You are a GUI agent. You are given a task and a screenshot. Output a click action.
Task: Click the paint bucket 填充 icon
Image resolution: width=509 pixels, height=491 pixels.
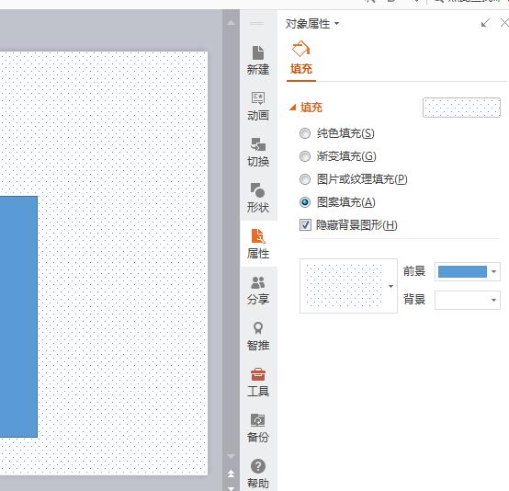300,49
